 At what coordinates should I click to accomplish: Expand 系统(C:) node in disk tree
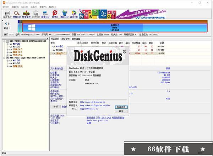click(7, 66)
